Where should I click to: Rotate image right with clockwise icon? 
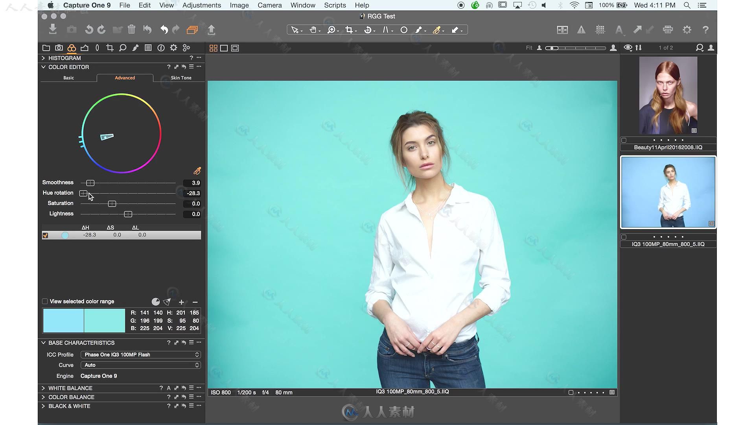pyautogui.click(x=101, y=30)
